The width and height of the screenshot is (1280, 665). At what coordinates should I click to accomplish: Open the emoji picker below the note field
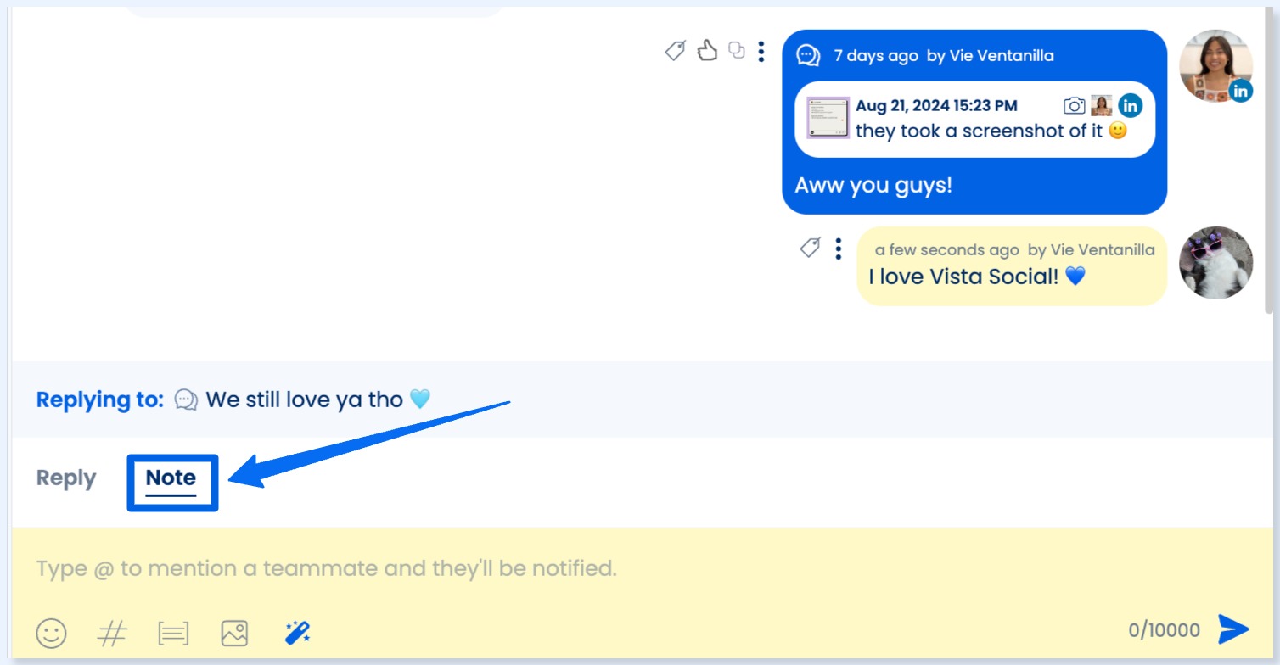coord(50,633)
